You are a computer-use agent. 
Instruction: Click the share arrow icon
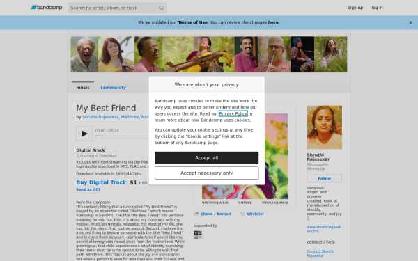click(x=196, y=214)
